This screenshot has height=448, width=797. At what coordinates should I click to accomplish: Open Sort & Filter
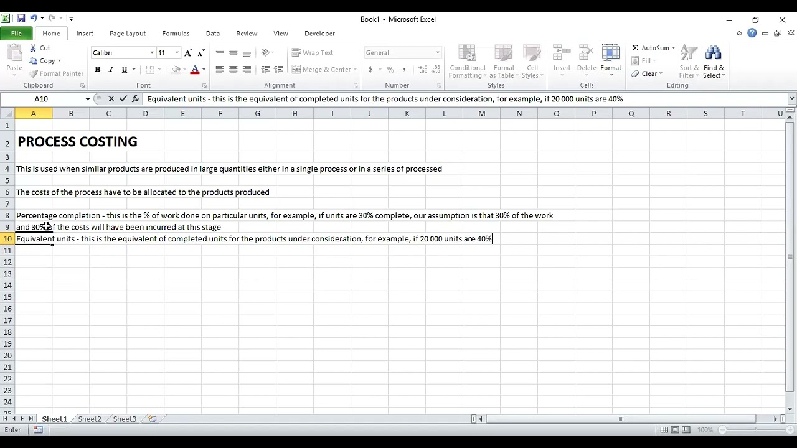point(689,62)
